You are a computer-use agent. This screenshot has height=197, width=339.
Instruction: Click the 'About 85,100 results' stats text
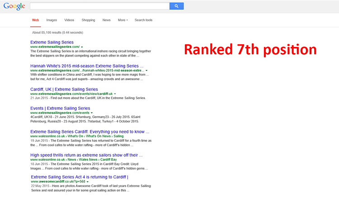(x=57, y=33)
